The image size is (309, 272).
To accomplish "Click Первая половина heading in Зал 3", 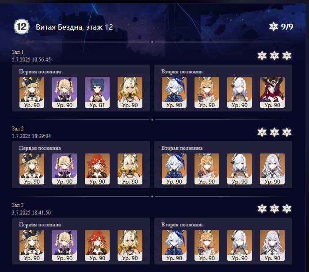I will 40,225.
